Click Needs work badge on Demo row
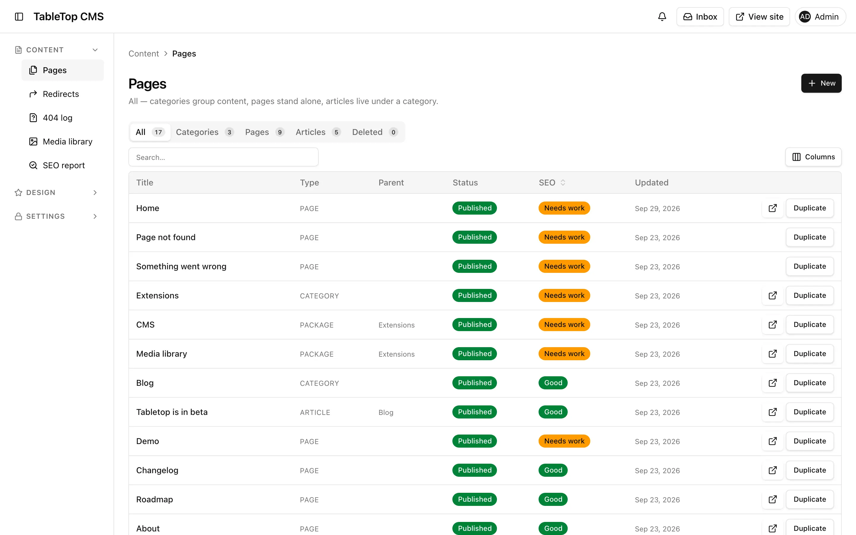 tap(564, 441)
